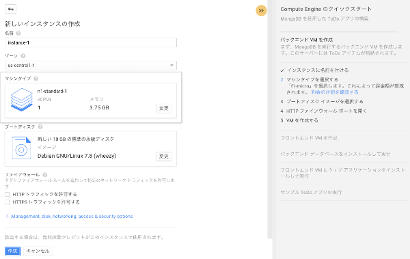Click the キャンセル button
This screenshot has width=410, height=259.
coord(38,251)
